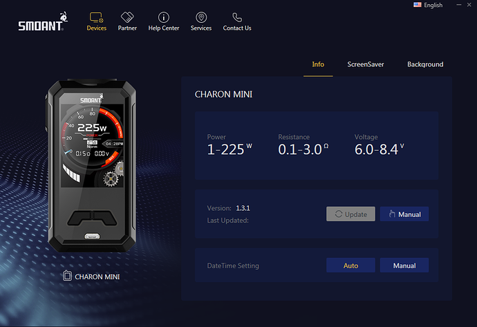This screenshot has width=477, height=327.
Task: Click the greyed Update firmware button
Action: (x=350, y=214)
